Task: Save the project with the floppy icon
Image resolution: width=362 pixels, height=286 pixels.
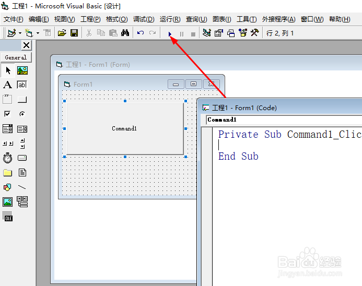Action: (74, 33)
